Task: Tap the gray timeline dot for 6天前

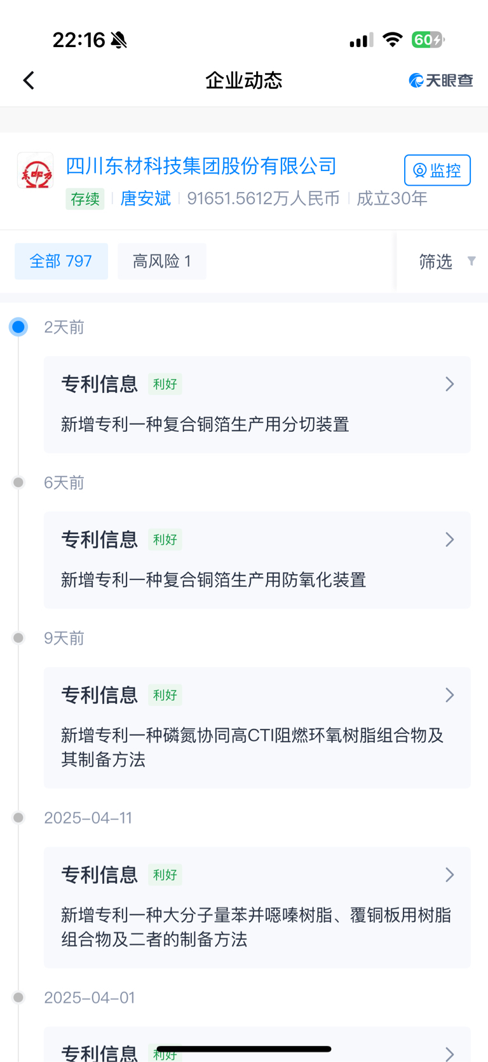Action: 18,483
